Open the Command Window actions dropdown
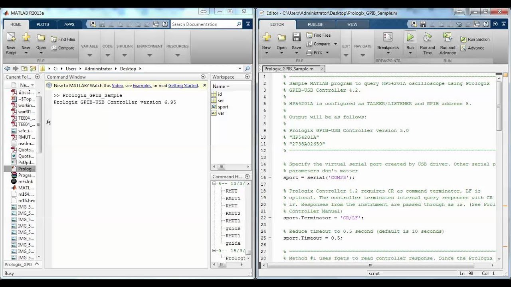Screen dimensions: 511x287 coord(203,77)
